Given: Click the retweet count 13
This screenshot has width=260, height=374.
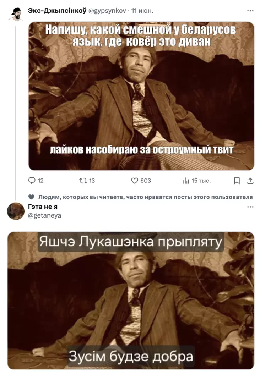Looking at the screenshot, I should 92,181.
